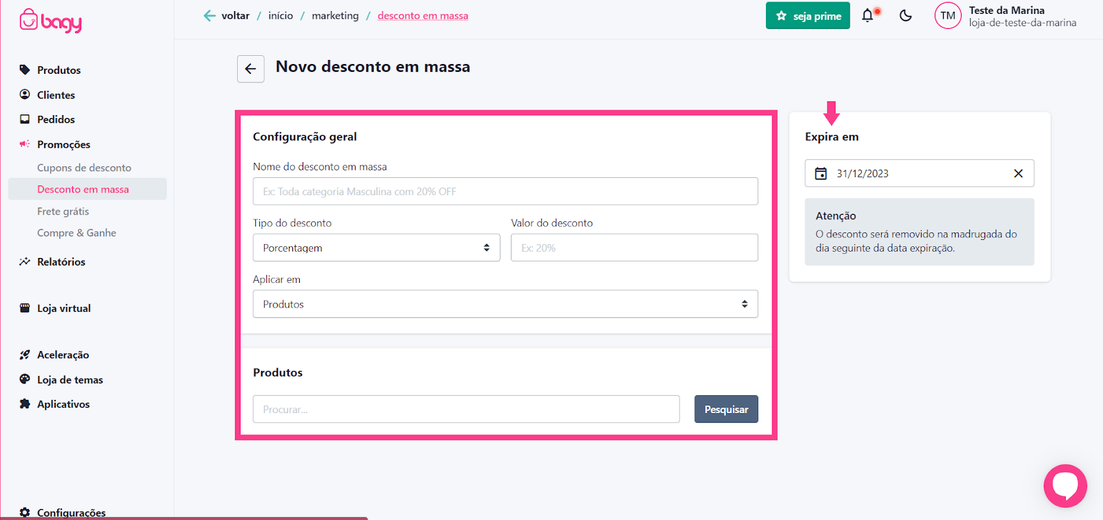Click the expiry date 31/12/2023
The width and height of the screenshot is (1103, 520).
tap(862, 174)
